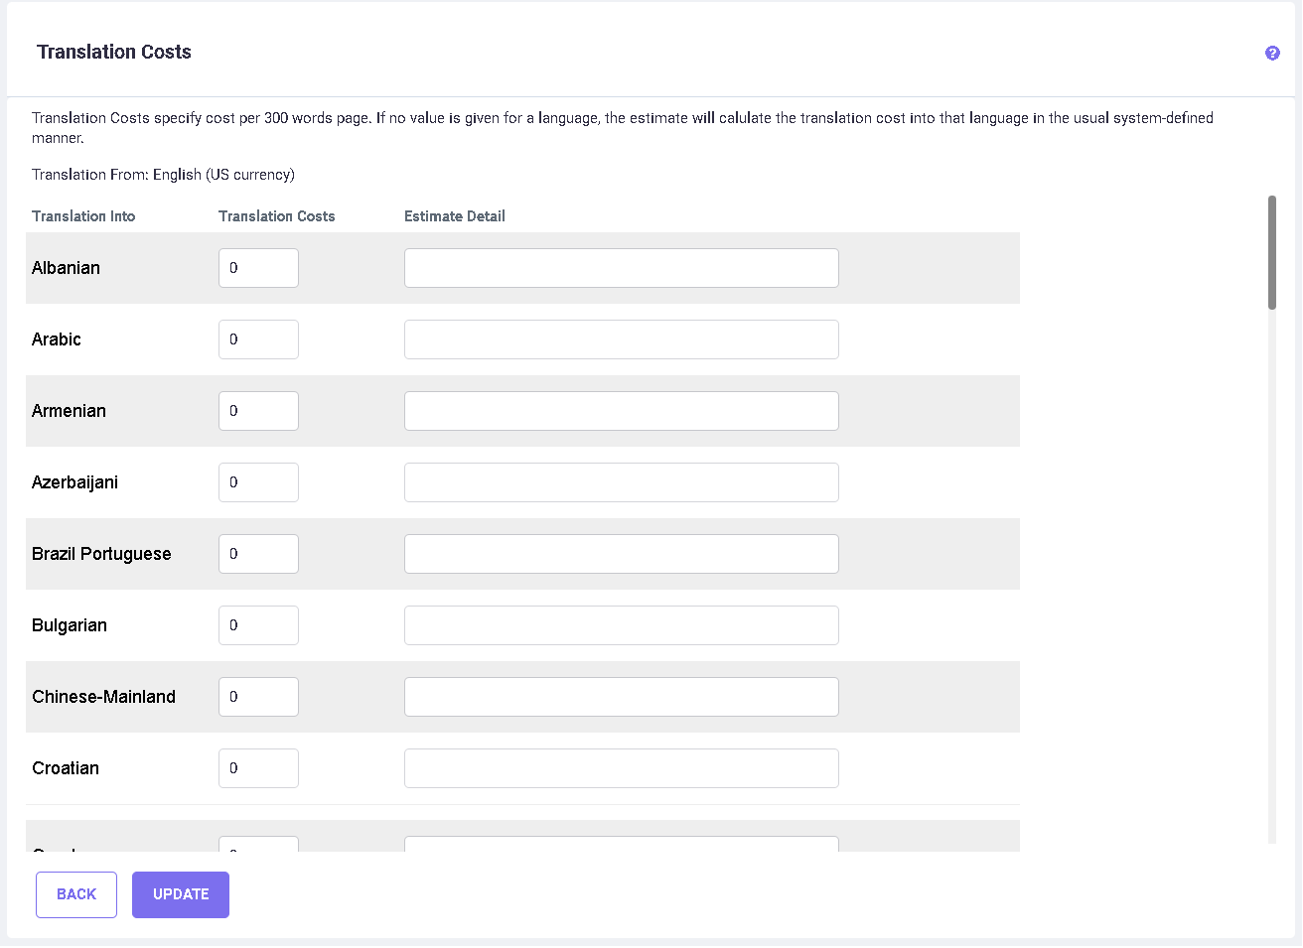The width and height of the screenshot is (1303, 948).
Task: Click the help question mark icon
Action: tap(1272, 54)
